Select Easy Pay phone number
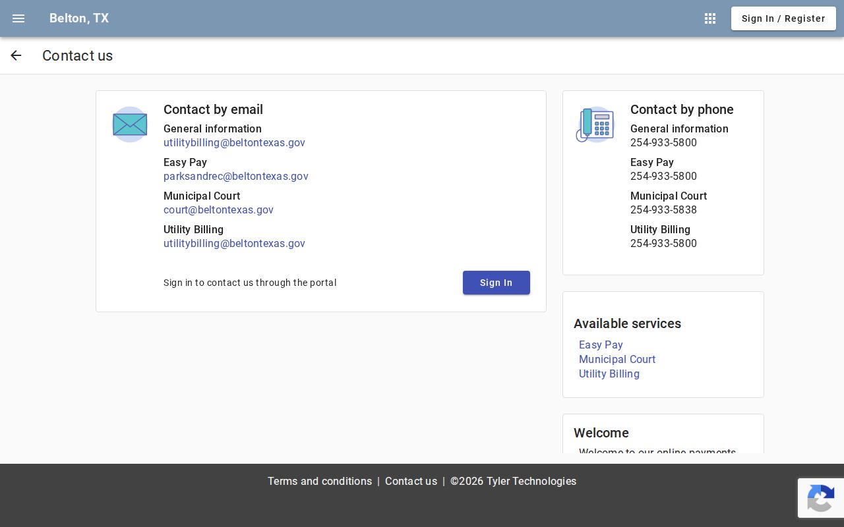844x527 pixels. click(663, 177)
